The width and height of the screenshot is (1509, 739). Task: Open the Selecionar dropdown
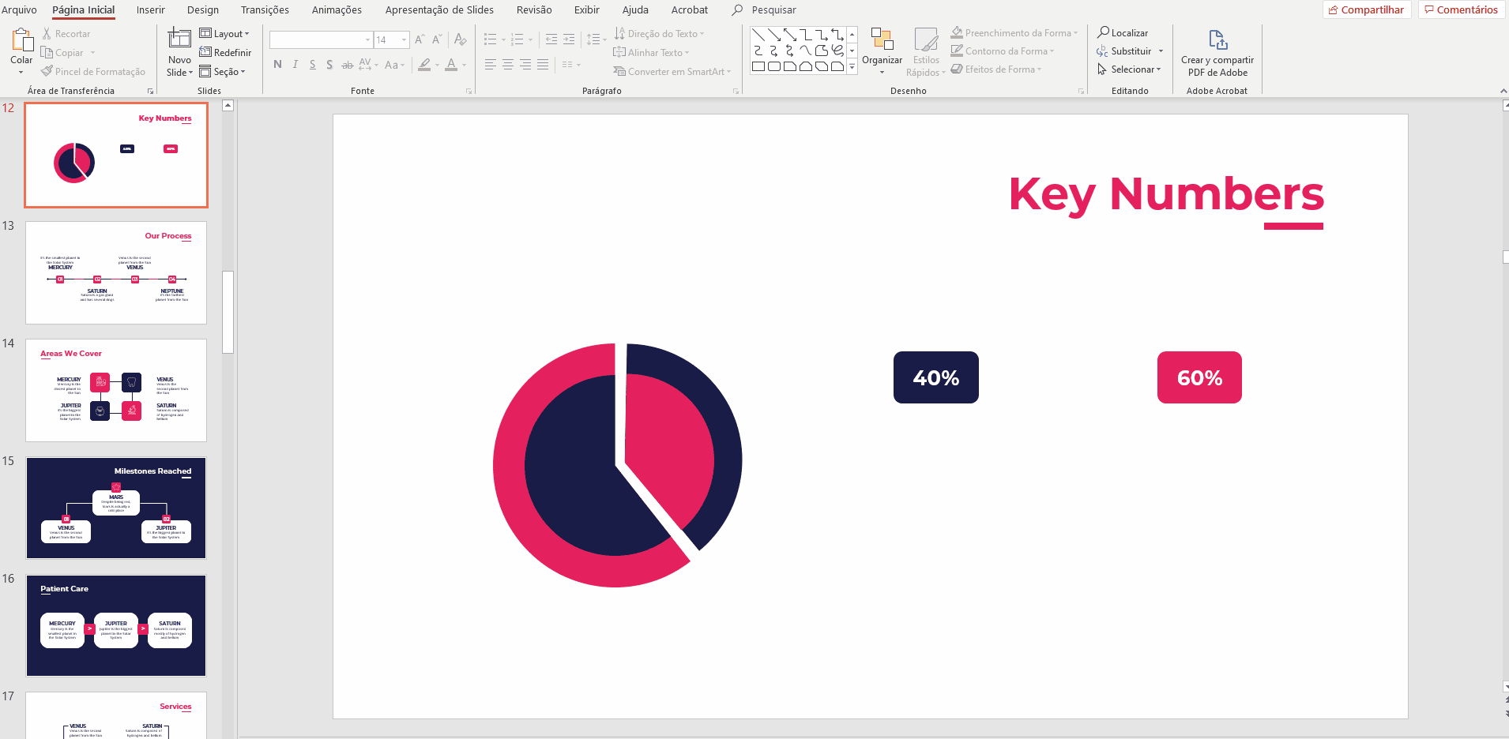tap(1129, 69)
